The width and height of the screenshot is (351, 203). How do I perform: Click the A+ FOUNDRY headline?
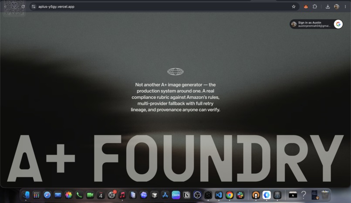pyautogui.click(x=175, y=158)
